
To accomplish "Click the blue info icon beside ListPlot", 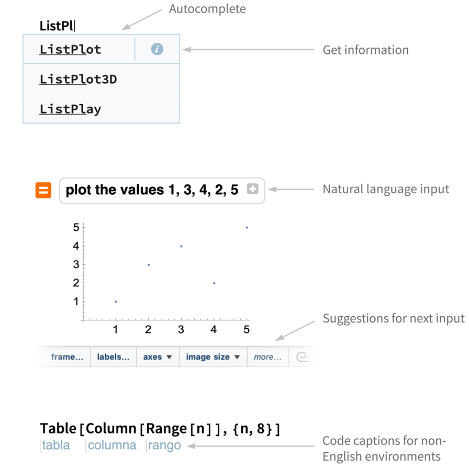I will pyautogui.click(x=157, y=49).
